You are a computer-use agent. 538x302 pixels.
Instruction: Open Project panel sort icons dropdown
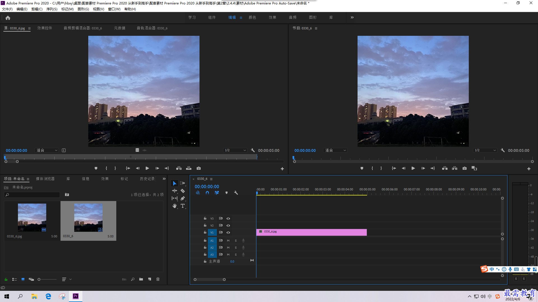[x=67, y=279]
